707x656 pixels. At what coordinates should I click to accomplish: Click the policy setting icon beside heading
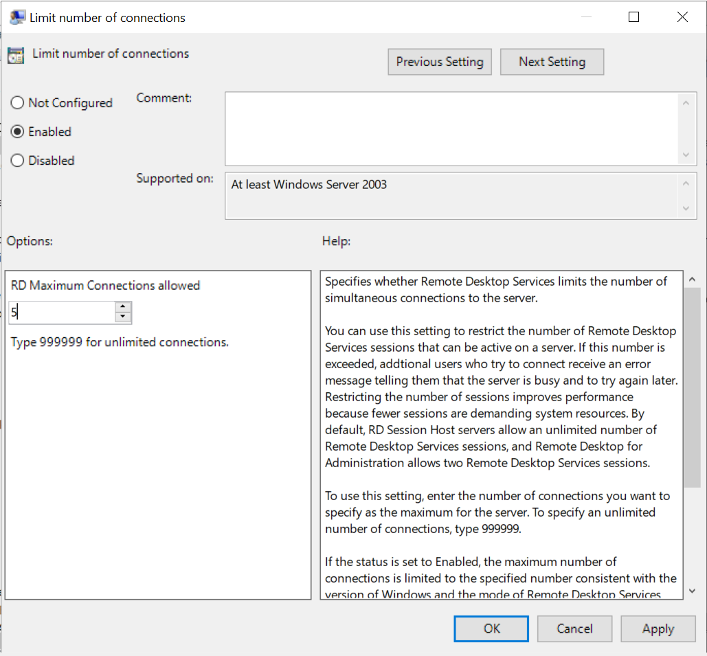[16, 56]
